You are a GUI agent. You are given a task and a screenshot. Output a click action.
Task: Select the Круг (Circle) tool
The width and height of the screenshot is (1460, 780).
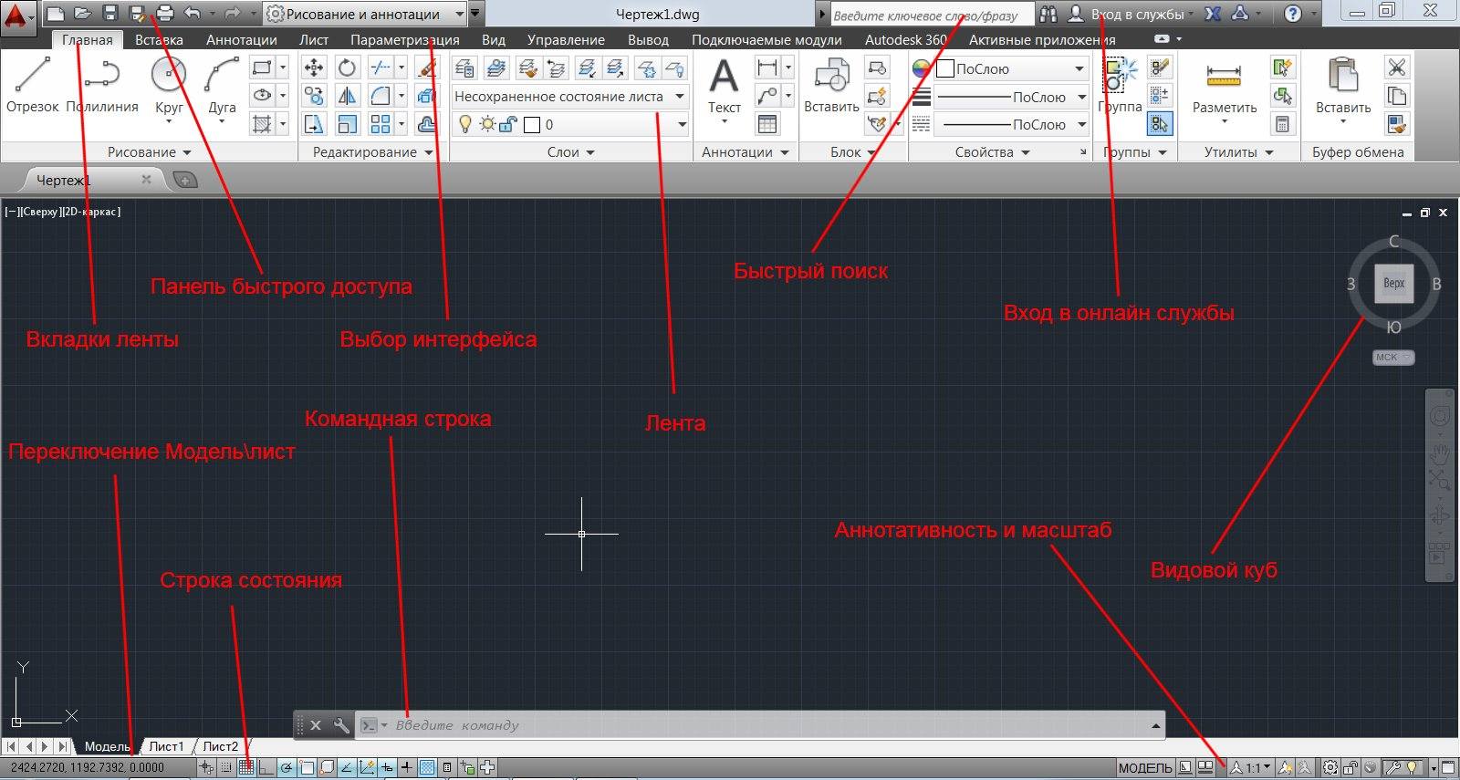(x=169, y=84)
